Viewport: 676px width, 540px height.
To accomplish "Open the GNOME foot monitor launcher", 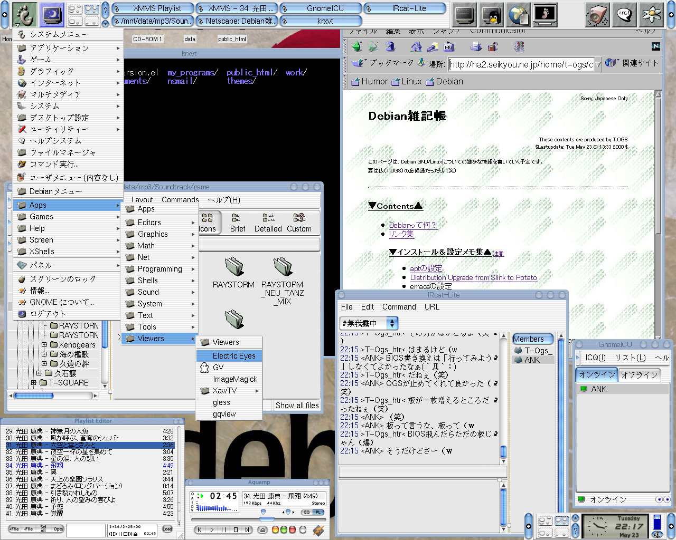I will 545,14.
